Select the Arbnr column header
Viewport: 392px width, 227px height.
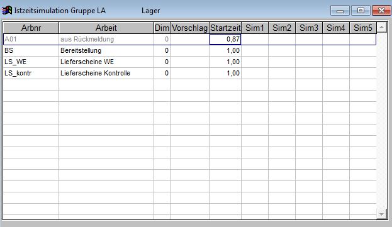click(31, 28)
